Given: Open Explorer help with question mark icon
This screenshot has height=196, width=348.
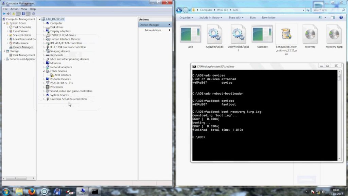Looking at the screenshot, I should click(341, 18).
